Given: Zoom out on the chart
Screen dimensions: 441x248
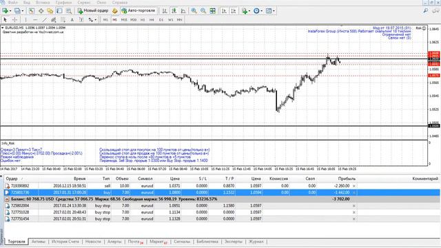Looking at the screenshot, I should [x=203, y=11].
